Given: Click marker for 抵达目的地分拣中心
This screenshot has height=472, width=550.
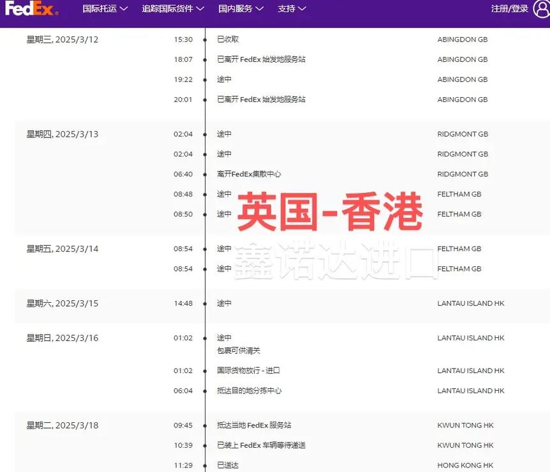Looking at the screenshot, I should coord(204,390).
